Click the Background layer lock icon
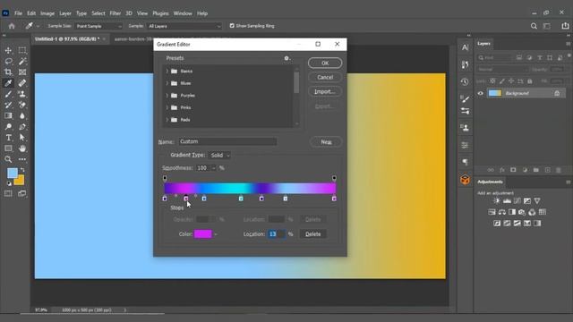The height and width of the screenshot is (322, 573). [557, 93]
